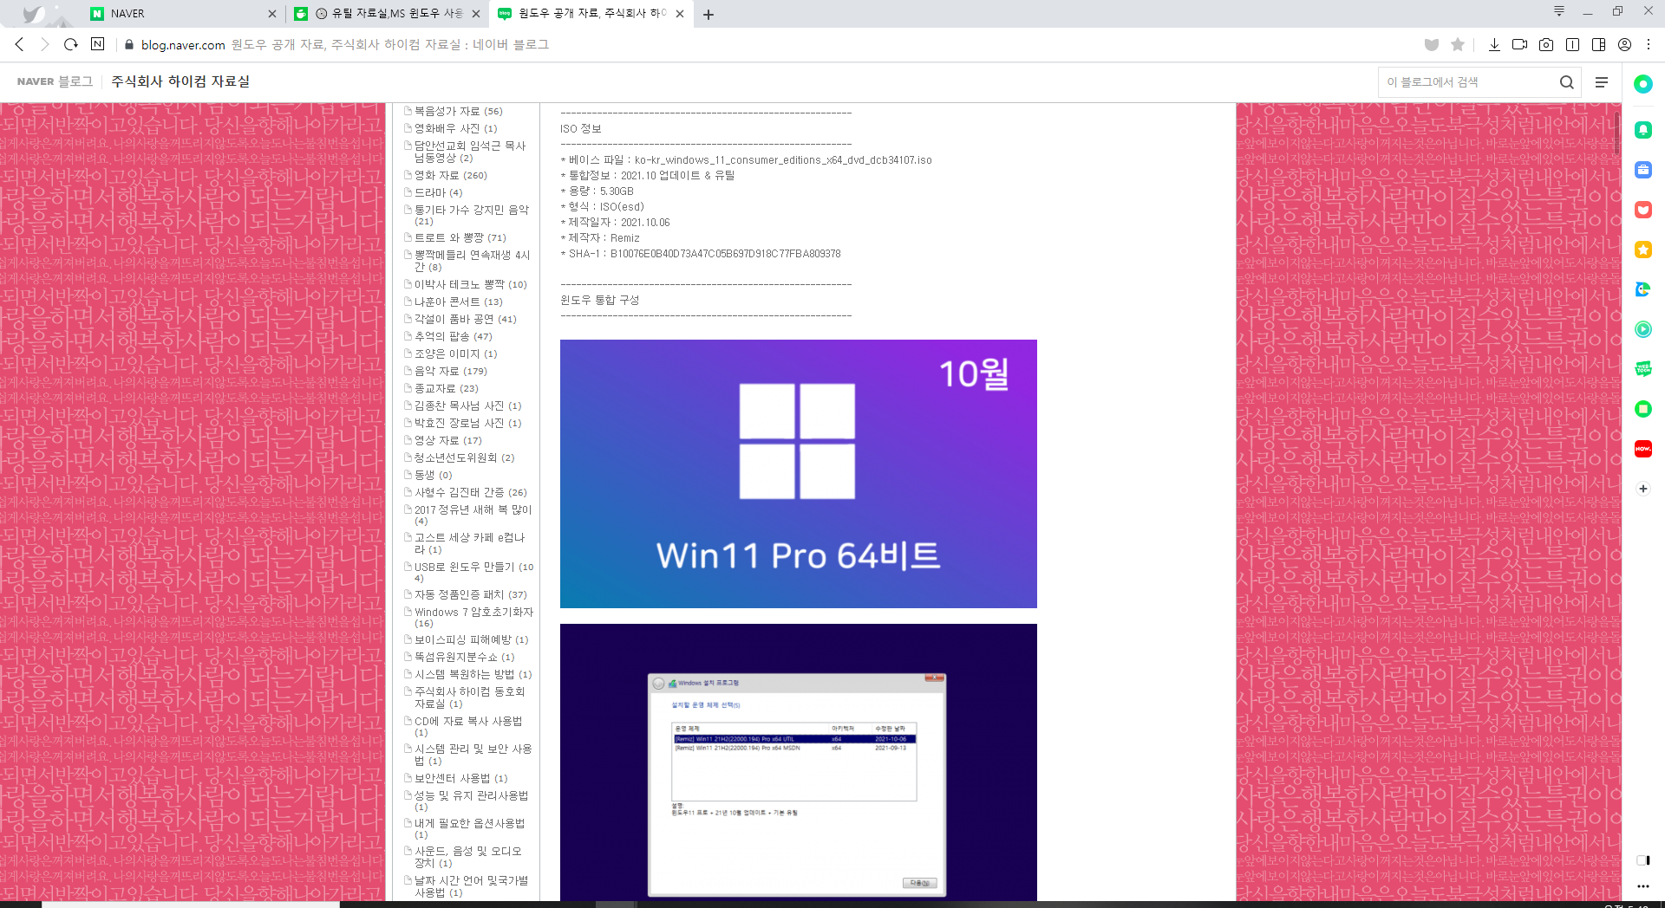
Task: Open the 영상 자료 (17) category
Action: 447,440
